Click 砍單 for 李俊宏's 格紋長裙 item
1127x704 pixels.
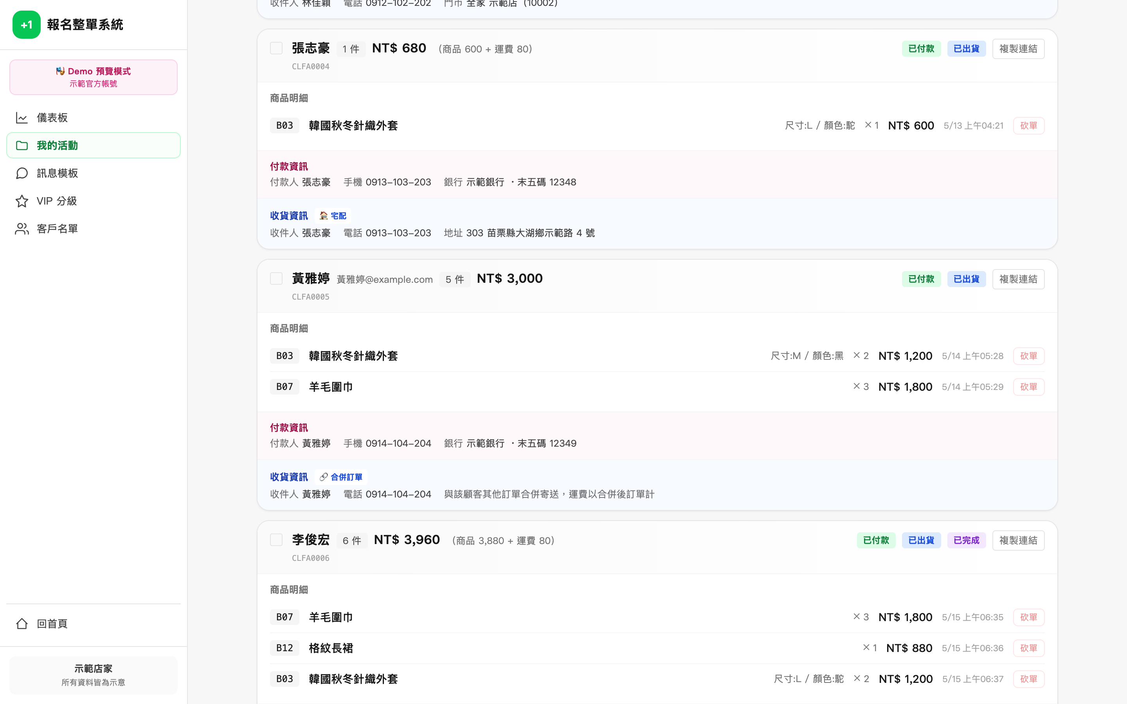coord(1028,648)
